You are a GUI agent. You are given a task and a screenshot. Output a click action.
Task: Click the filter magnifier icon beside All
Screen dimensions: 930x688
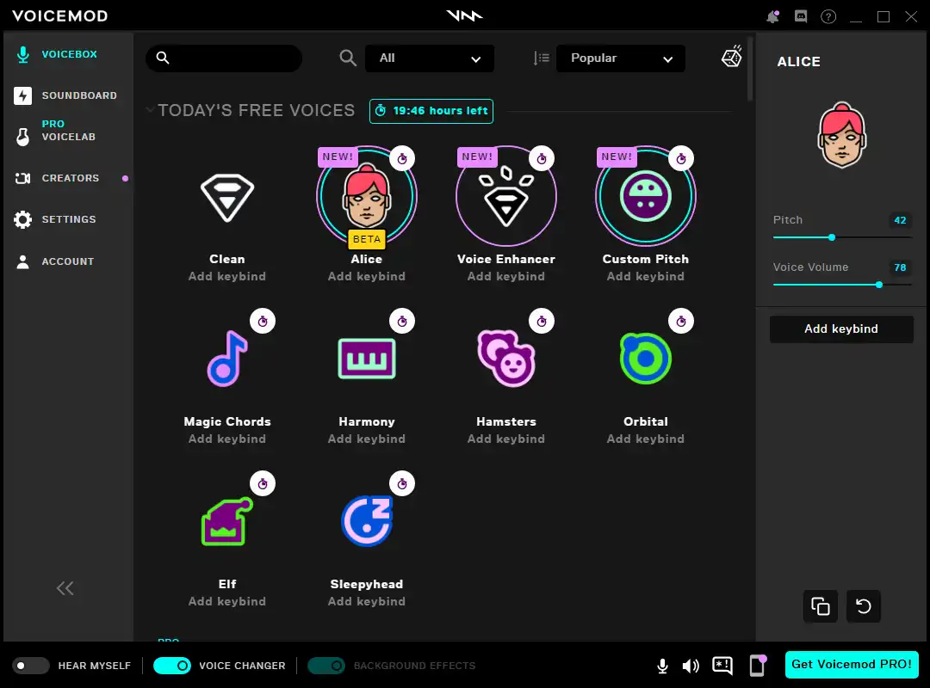point(348,58)
